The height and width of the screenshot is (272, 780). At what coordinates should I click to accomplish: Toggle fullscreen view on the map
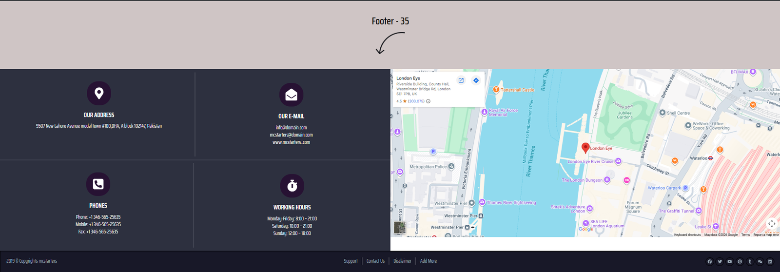tap(772, 224)
